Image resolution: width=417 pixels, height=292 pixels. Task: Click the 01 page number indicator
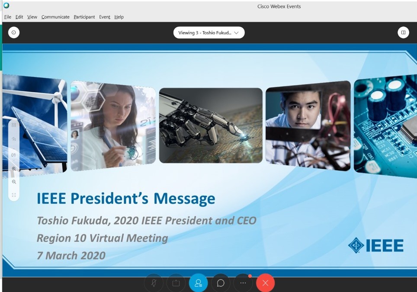[x=13, y=155]
